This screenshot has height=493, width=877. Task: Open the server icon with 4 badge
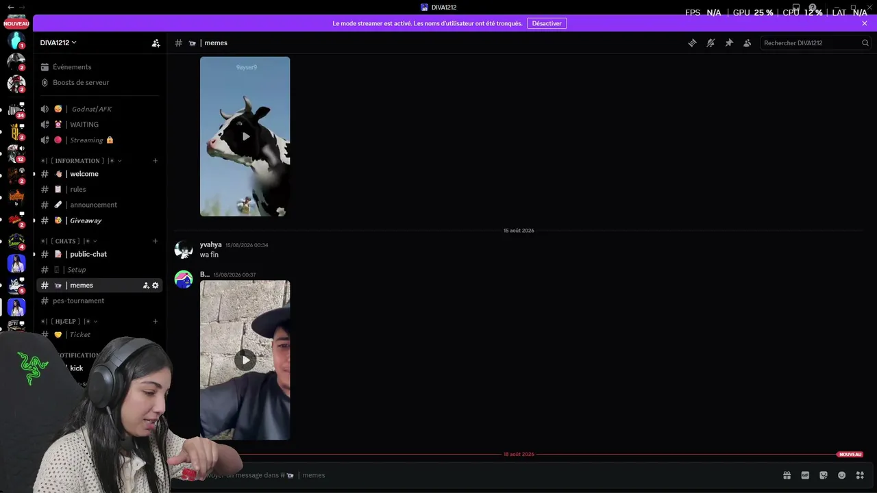pyautogui.click(x=16, y=242)
